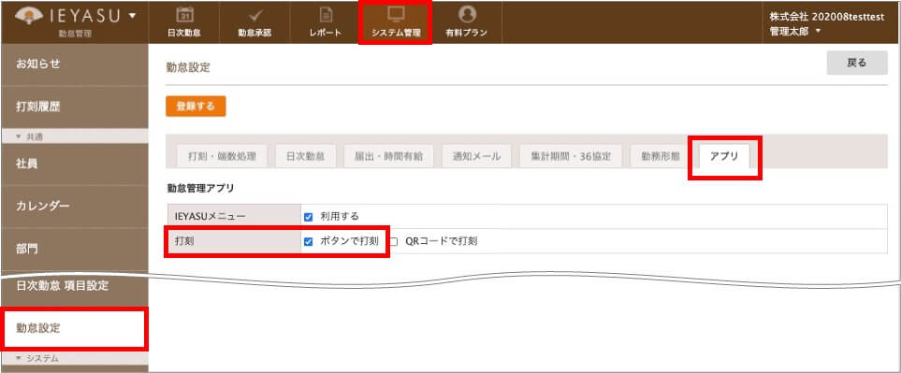Open 勤怠承認 checkmark icon

coord(254,14)
